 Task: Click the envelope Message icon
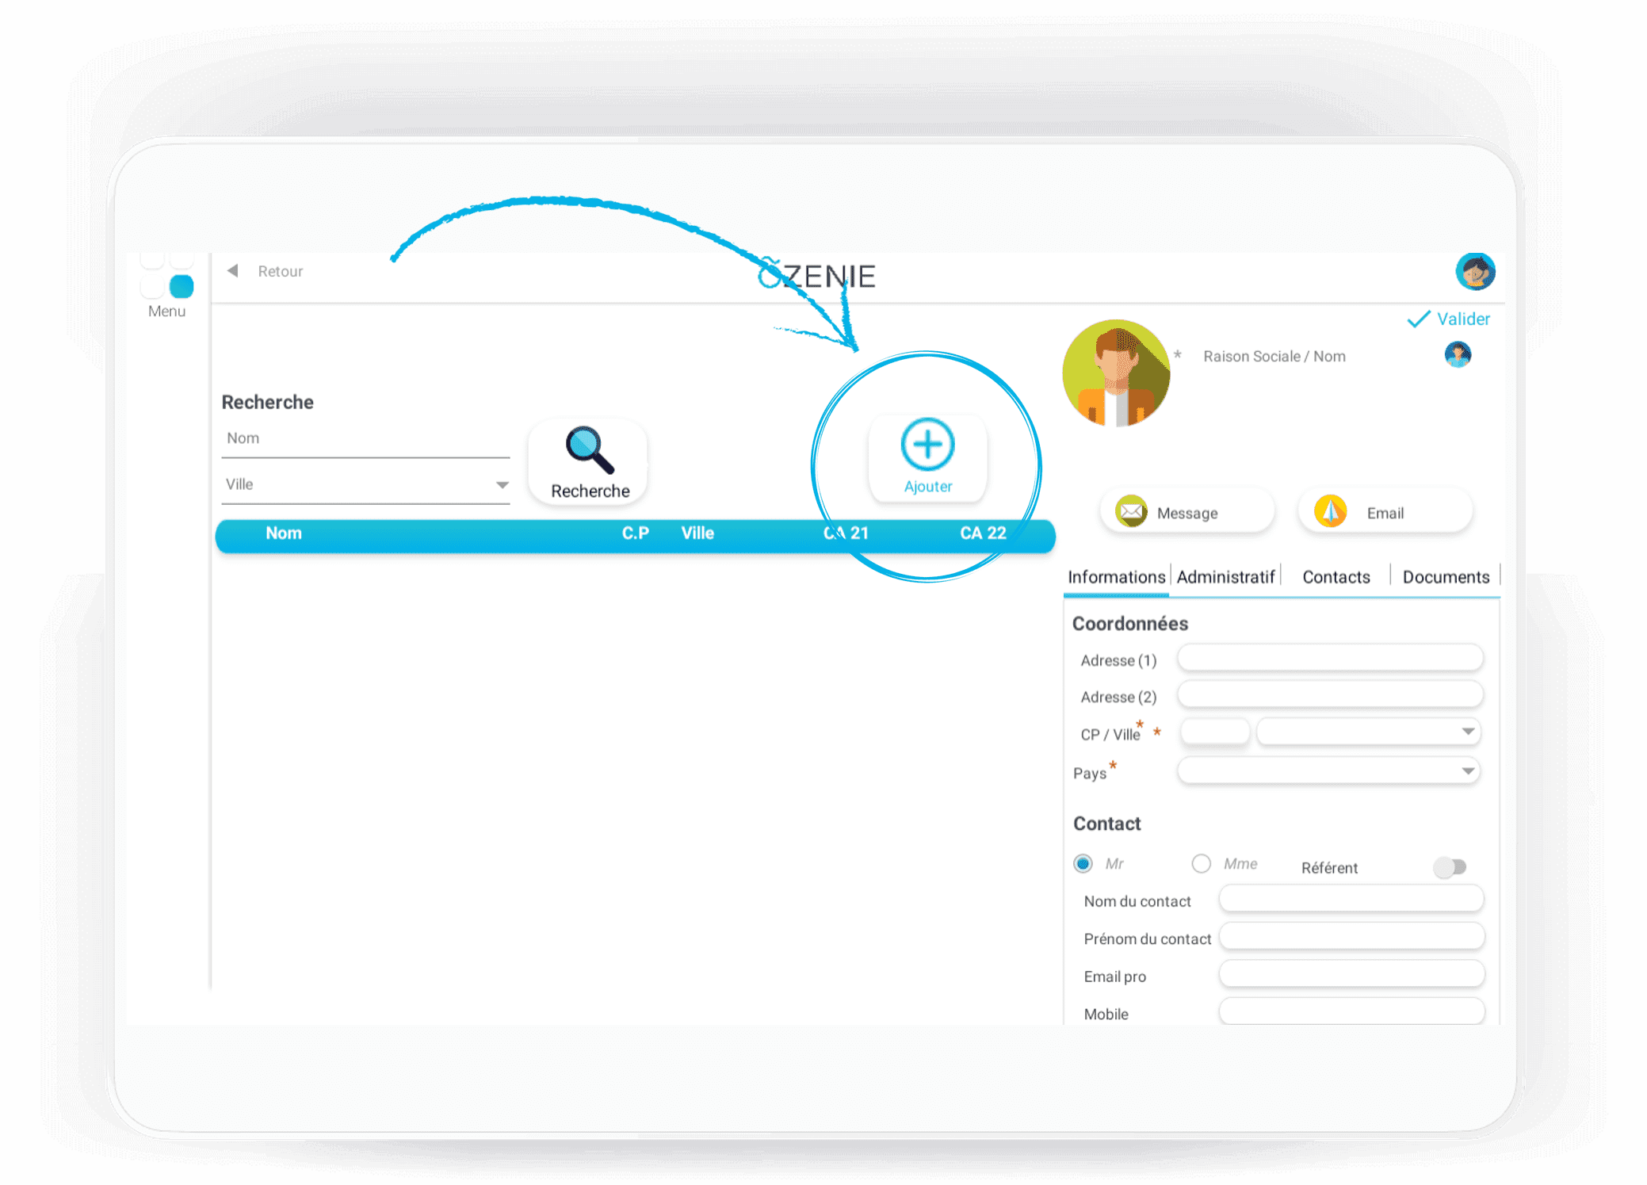(1131, 512)
